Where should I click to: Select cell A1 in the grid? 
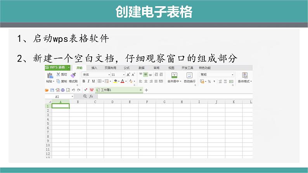(61, 106)
